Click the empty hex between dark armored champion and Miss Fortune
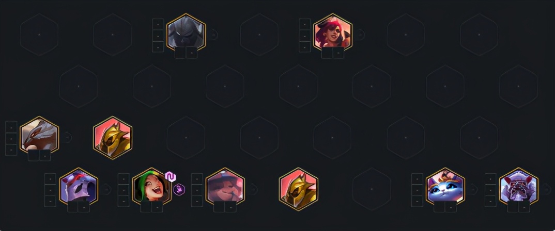 [259, 35]
